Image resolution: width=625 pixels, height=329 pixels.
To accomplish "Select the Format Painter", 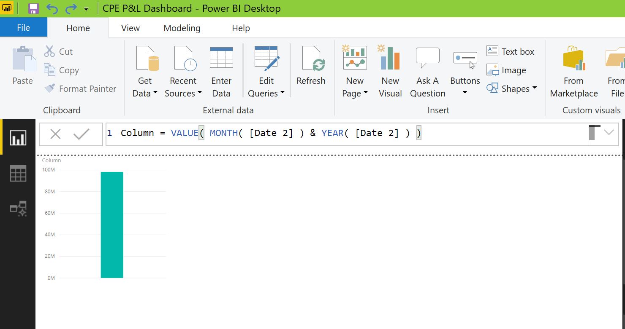I will [x=80, y=88].
